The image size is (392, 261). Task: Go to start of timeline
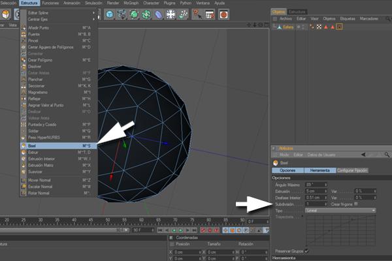click(160, 230)
